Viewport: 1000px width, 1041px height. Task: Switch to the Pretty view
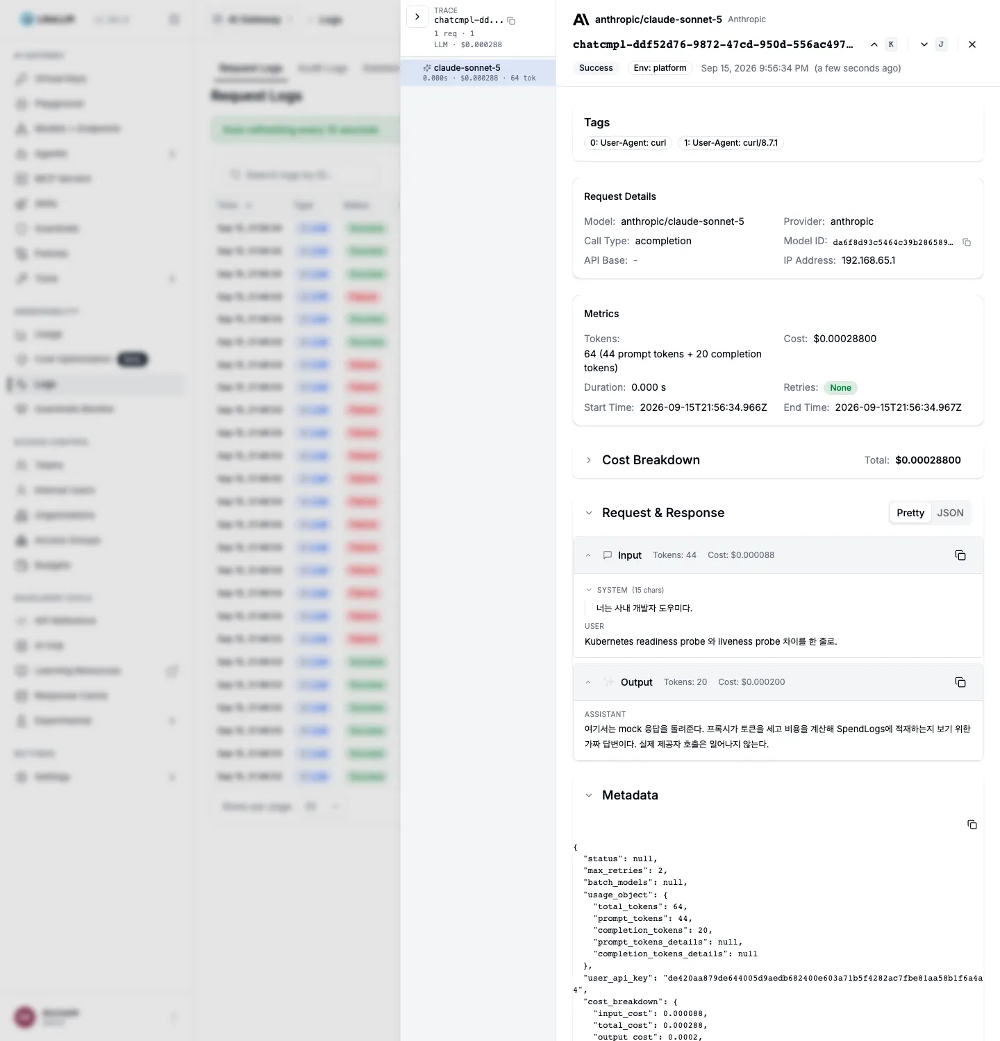click(x=910, y=513)
